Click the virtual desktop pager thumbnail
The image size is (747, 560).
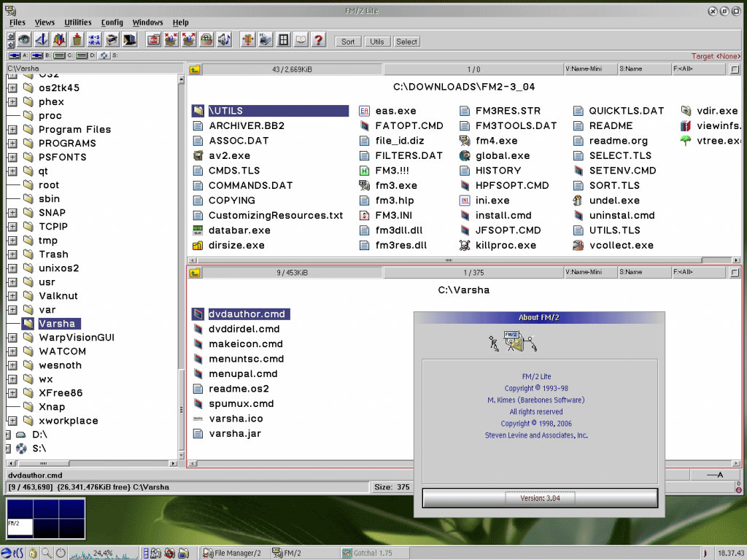(46, 518)
